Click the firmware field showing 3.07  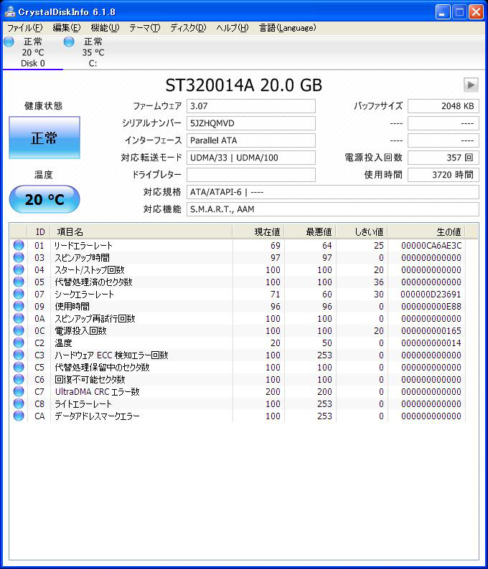click(251, 106)
